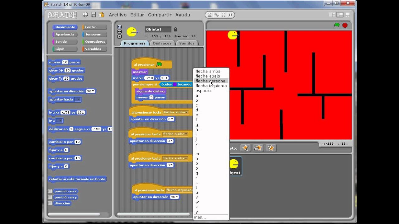The height and width of the screenshot is (224, 399).
Task: Switch to small stage view mode
Action: [332, 15]
